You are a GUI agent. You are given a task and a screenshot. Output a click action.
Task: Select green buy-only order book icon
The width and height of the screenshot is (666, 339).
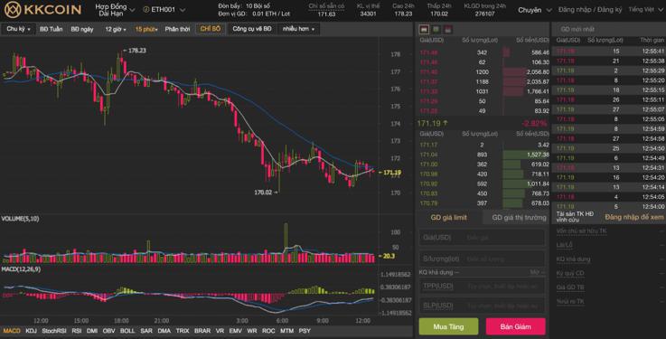[436, 29]
